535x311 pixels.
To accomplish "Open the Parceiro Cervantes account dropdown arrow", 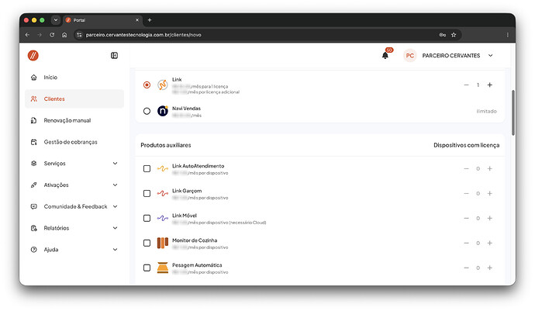I will tap(490, 55).
